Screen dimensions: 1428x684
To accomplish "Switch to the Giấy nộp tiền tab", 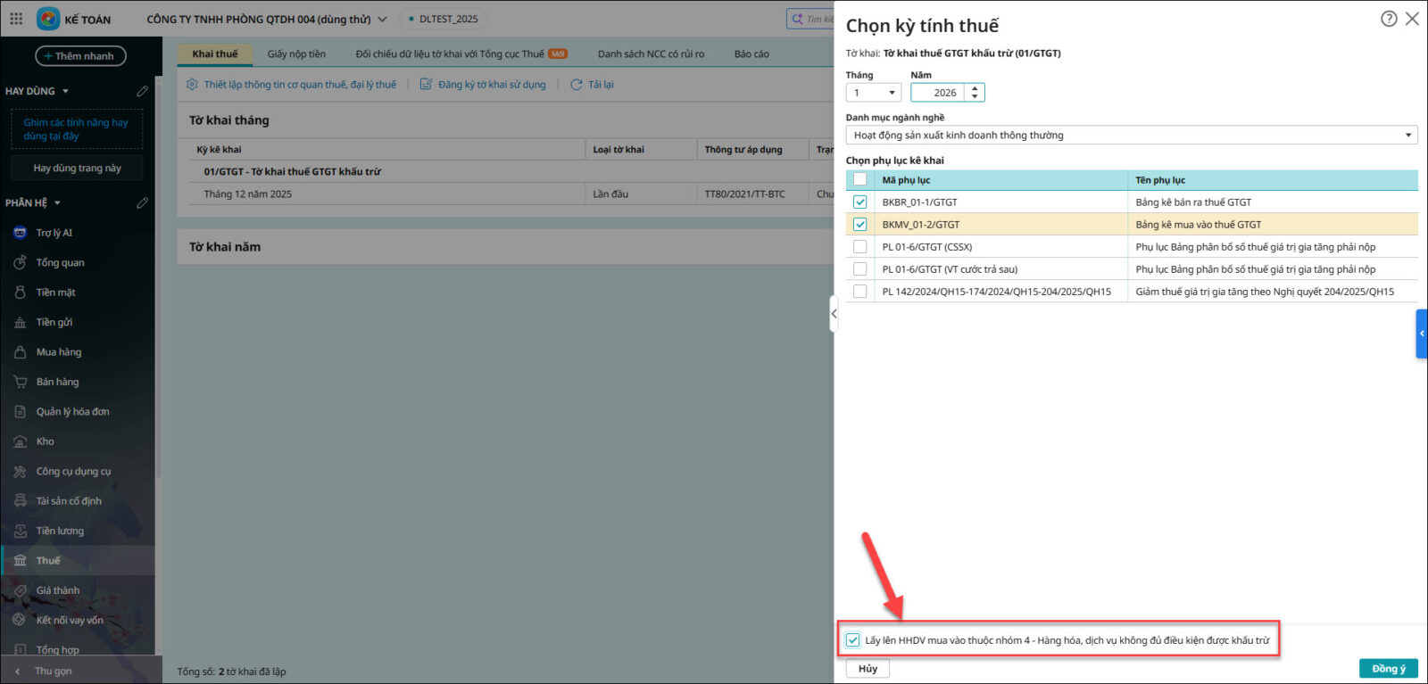I will [296, 54].
